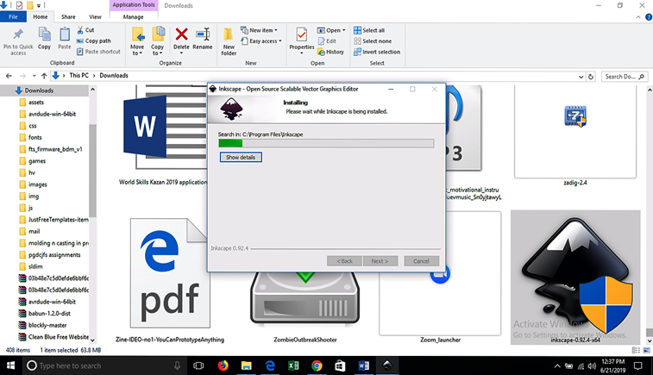Click the taskbar search box
Screen dimensions: 653x375
tap(104, 366)
